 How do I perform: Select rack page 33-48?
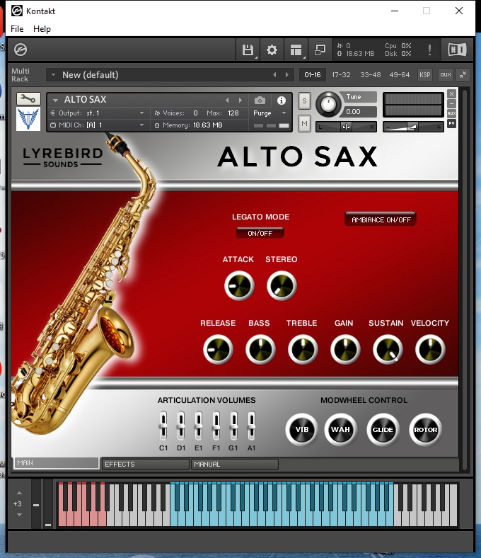click(x=370, y=75)
